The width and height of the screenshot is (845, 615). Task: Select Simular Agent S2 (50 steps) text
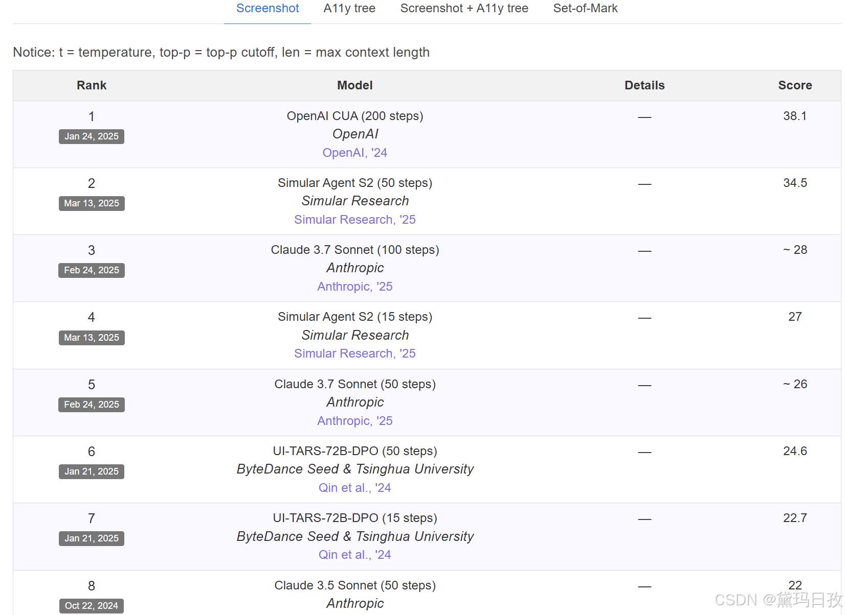(355, 183)
